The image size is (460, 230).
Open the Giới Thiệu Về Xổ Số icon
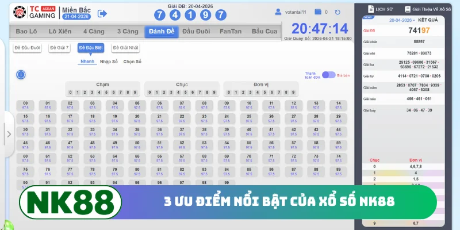(x=408, y=9)
